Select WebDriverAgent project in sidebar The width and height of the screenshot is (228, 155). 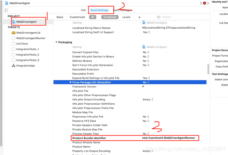26,22
